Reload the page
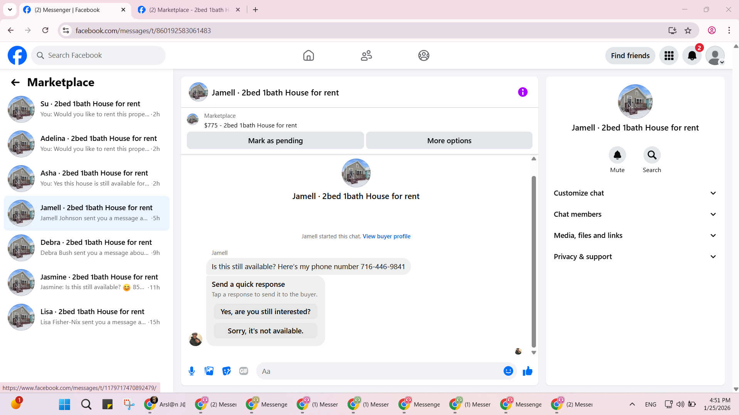739x415 pixels. [x=45, y=30]
